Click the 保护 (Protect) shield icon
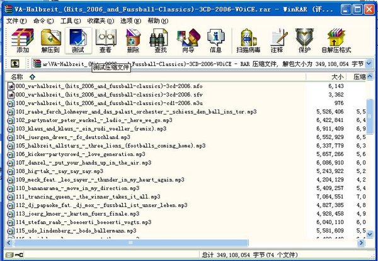The image size is (378, 261). (x=304, y=40)
